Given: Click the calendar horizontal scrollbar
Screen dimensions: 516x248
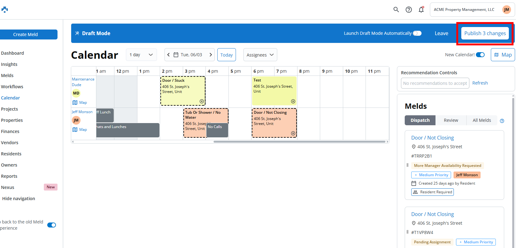Looking at the screenshot, I should click(299, 142).
